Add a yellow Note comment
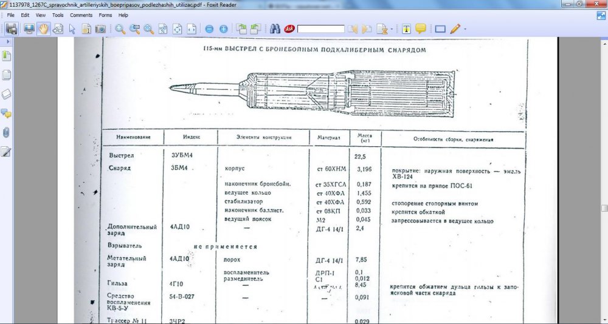 [421, 29]
